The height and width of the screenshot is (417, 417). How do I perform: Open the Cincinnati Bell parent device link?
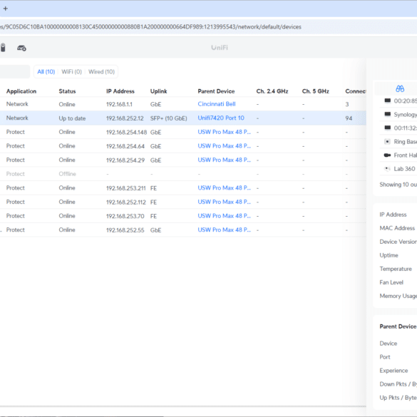(x=217, y=104)
